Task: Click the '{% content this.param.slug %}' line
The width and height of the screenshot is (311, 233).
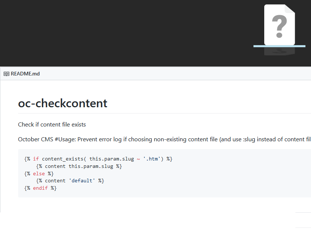Action: click(79, 166)
